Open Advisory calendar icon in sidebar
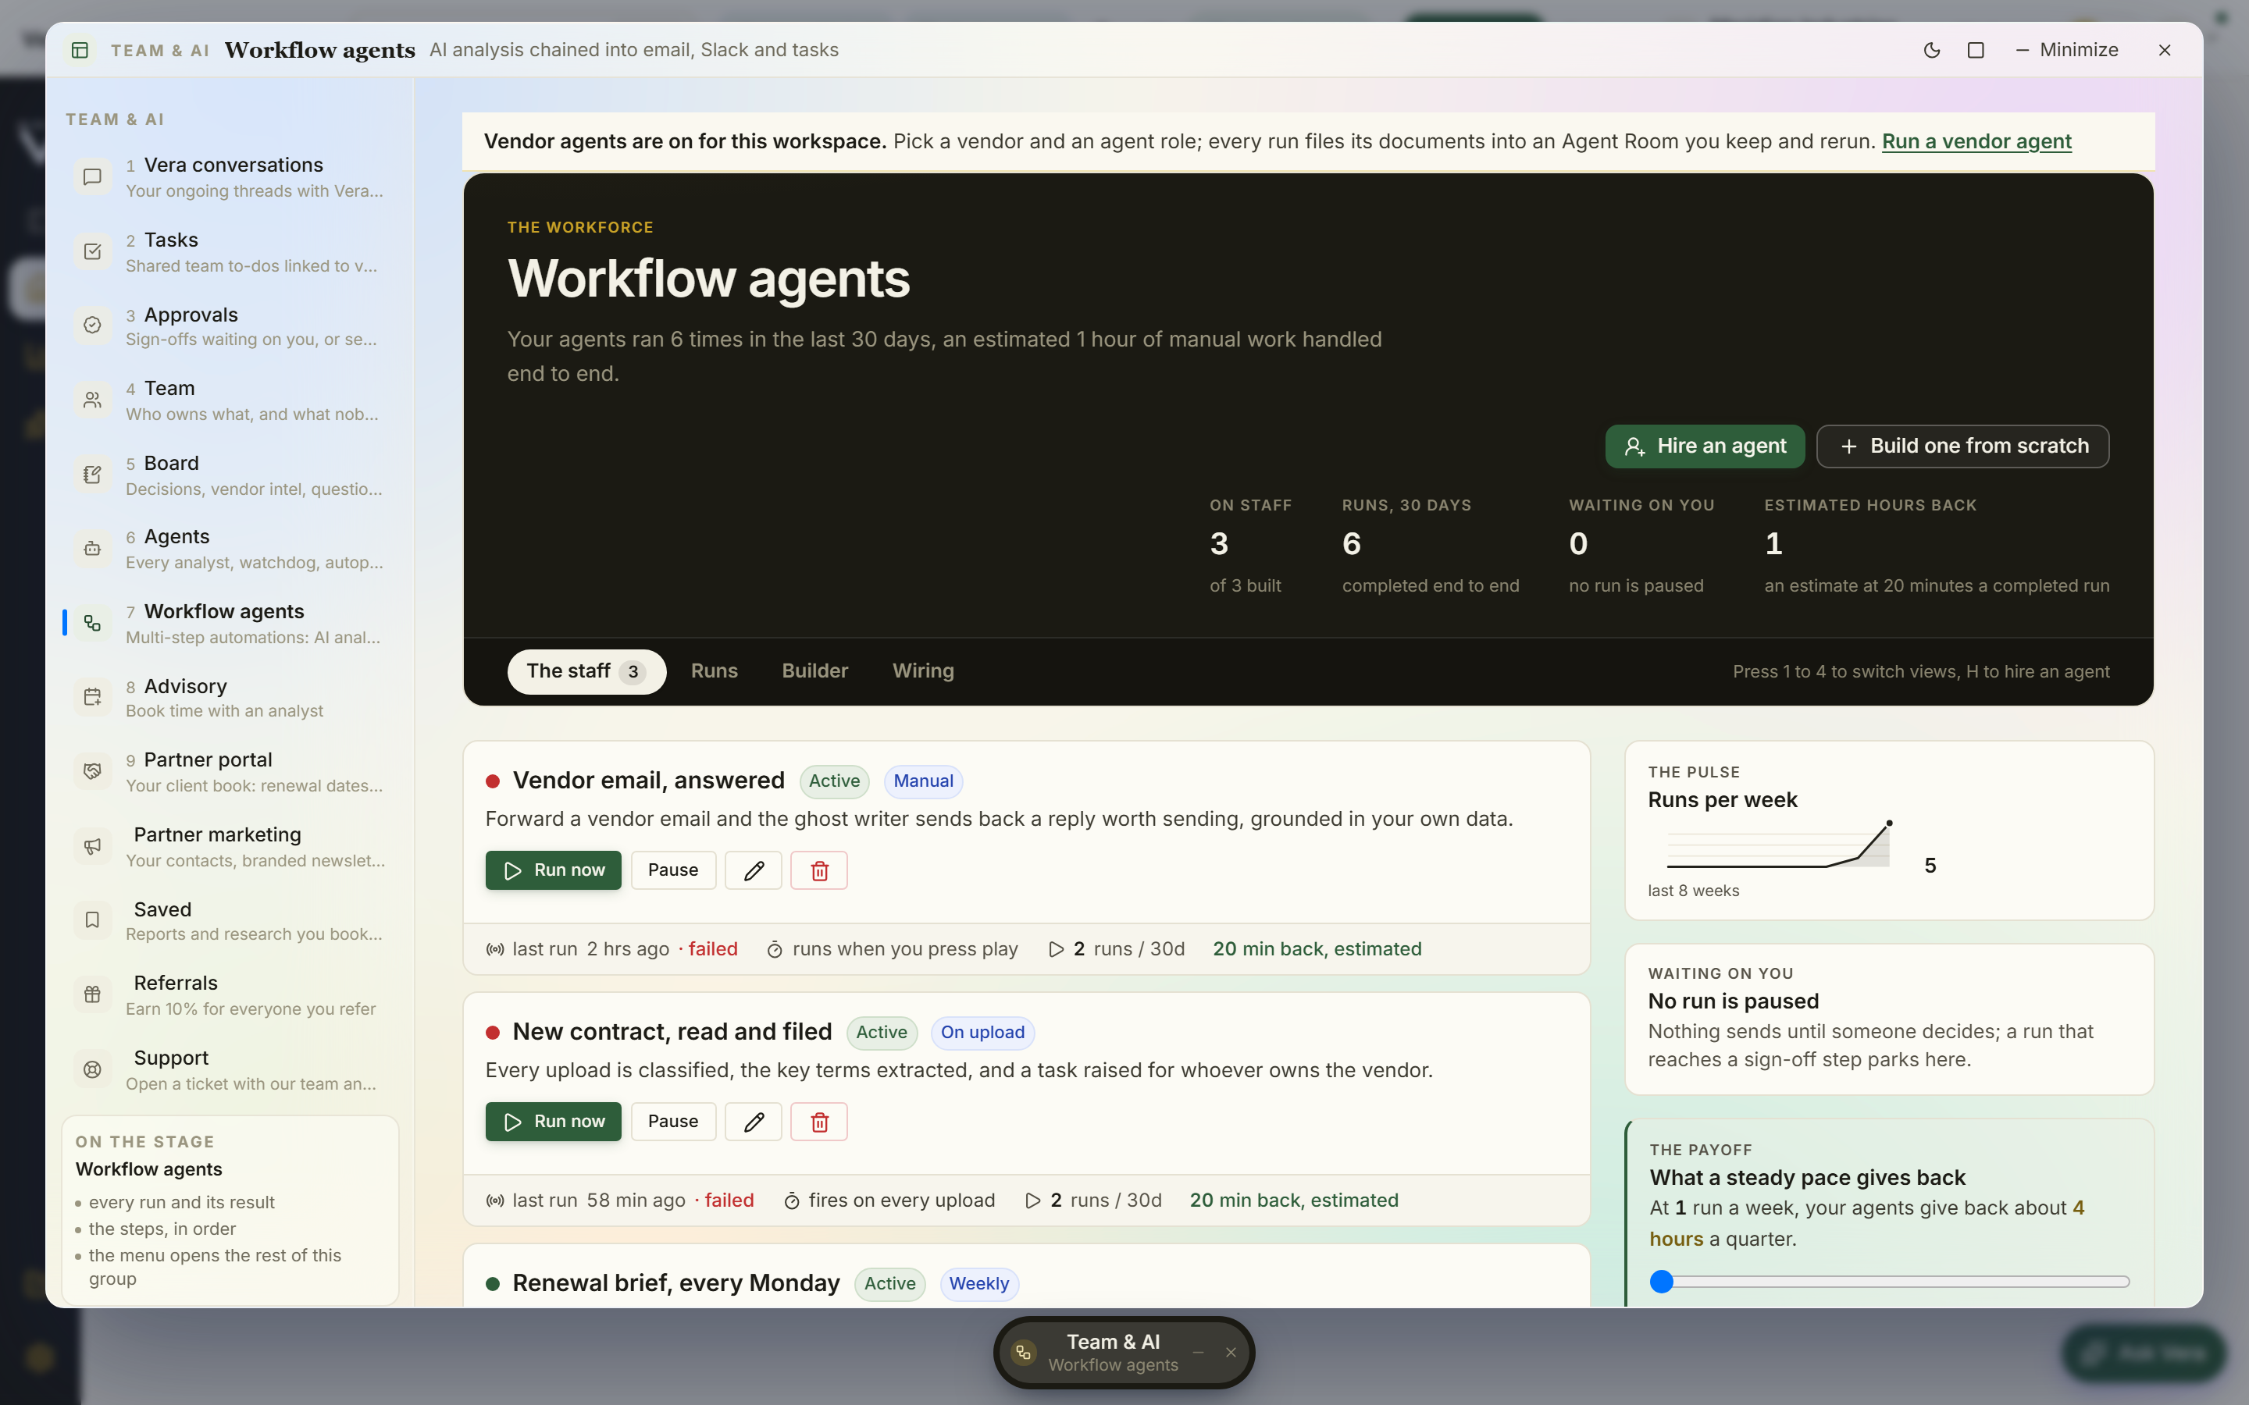 (x=92, y=697)
